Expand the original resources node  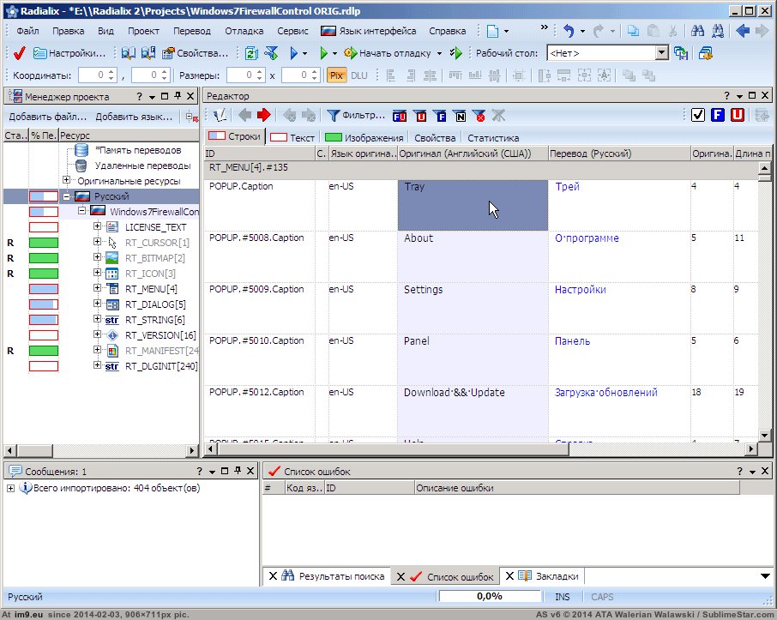[x=66, y=180]
